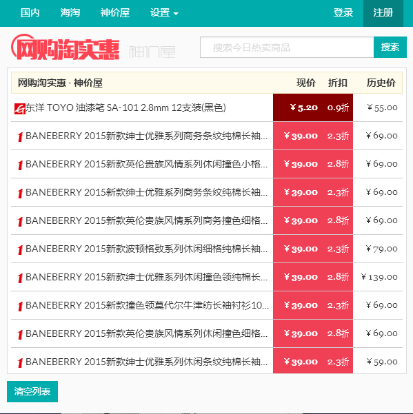Click the 折扣 column header
Viewport: 413px width, 414px height.
point(338,83)
